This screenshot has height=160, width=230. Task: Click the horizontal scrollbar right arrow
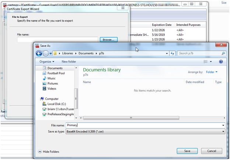coord(224,118)
